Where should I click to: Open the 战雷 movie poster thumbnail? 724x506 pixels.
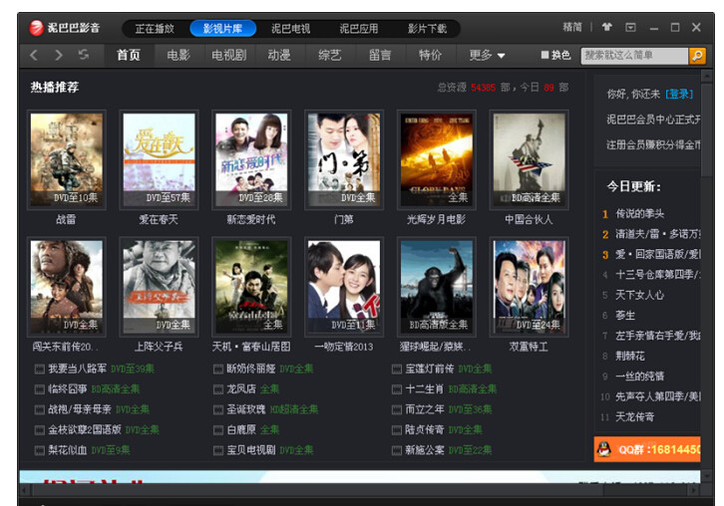pyautogui.click(x=67, y=158)
